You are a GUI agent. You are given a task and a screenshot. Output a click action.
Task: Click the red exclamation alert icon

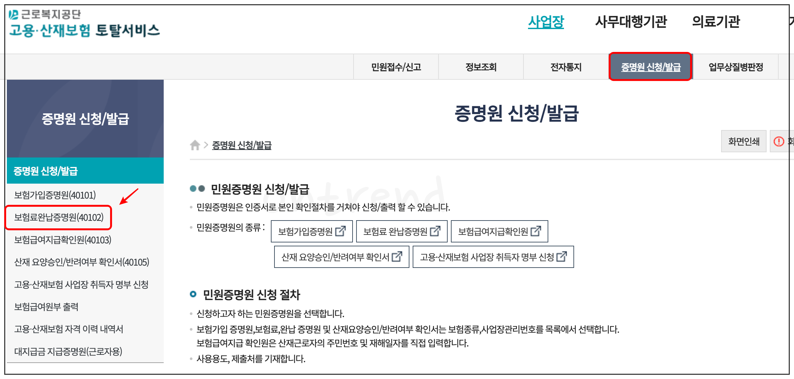point(778,141)
